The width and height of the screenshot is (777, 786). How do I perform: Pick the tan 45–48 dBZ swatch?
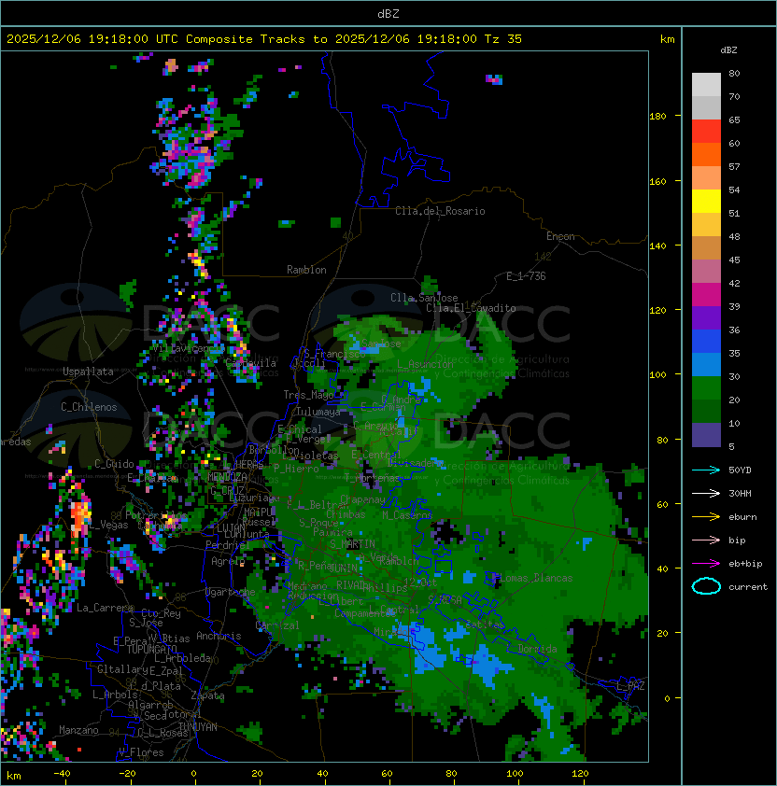(706, 247)
